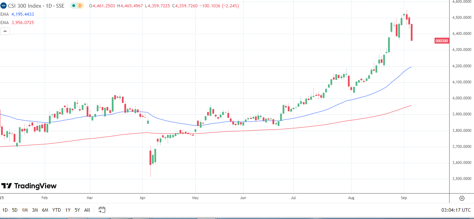Click the Aug label on the time axis
The width and height of the screenshot is (474, 219).
[351, 198]
